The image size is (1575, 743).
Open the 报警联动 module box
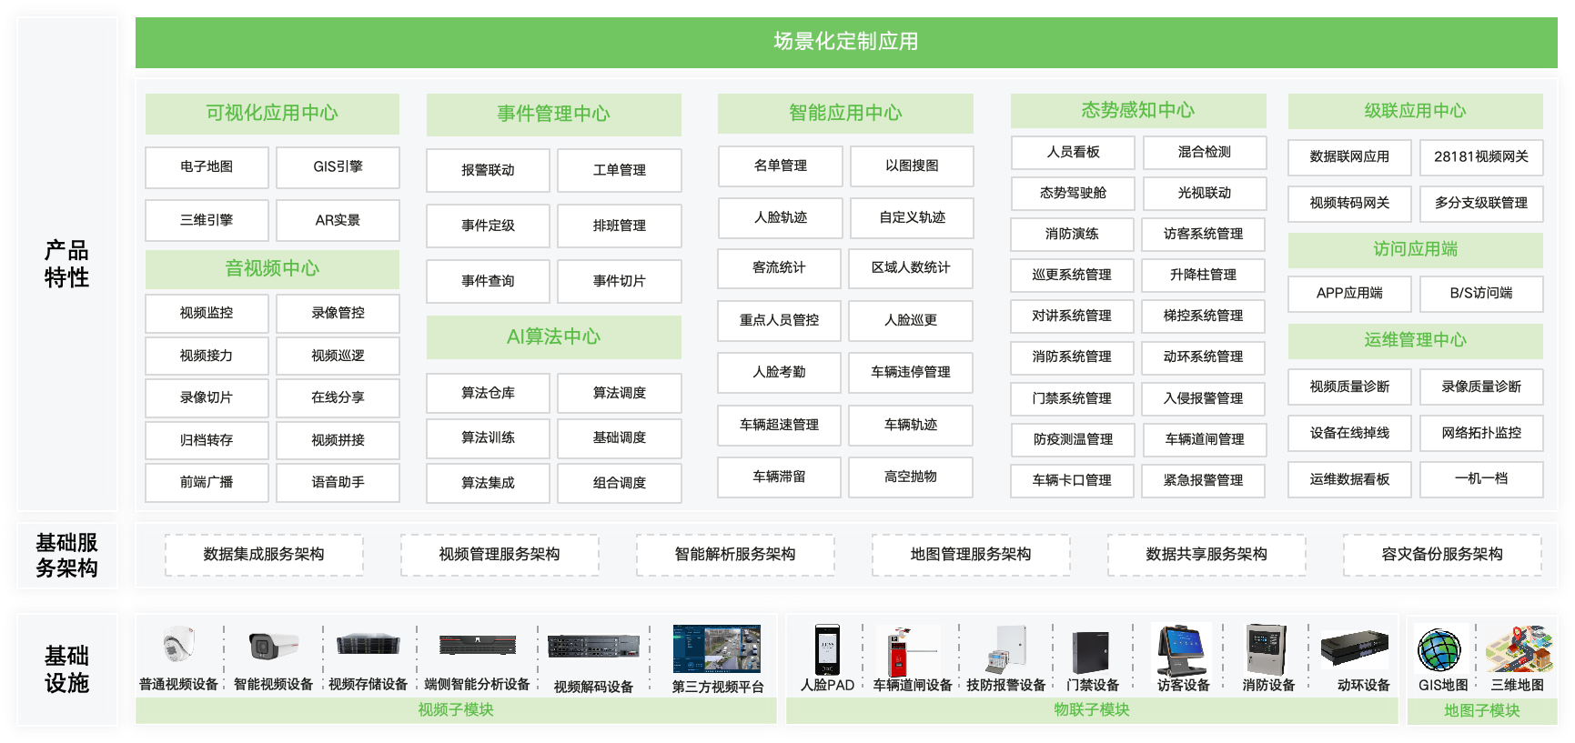[x=488, y=170]
